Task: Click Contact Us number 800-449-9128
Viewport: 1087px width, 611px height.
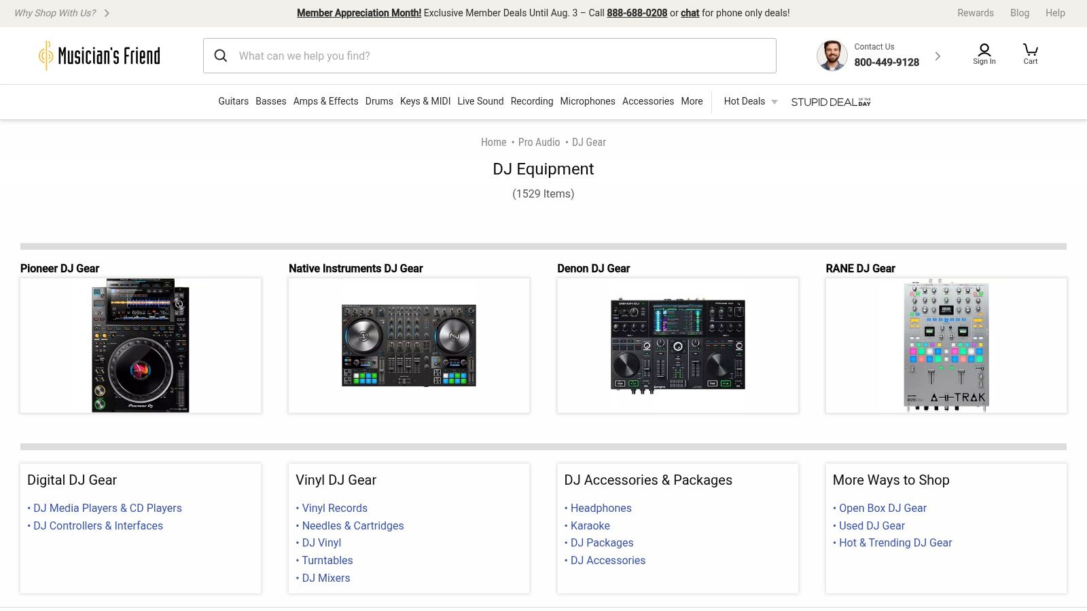Action: (886, 62)
